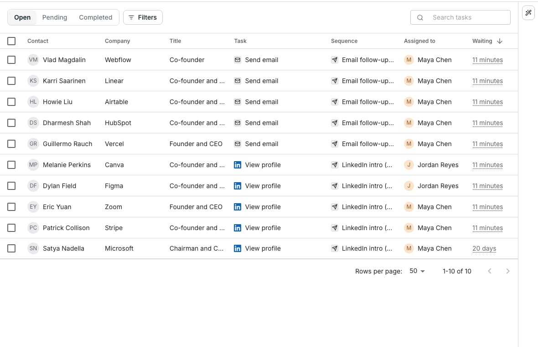Viewport: 538px width, 347px height.
Task: Select the checkbox for Vlad Magdalin
Action: click(x=11, y=60)
